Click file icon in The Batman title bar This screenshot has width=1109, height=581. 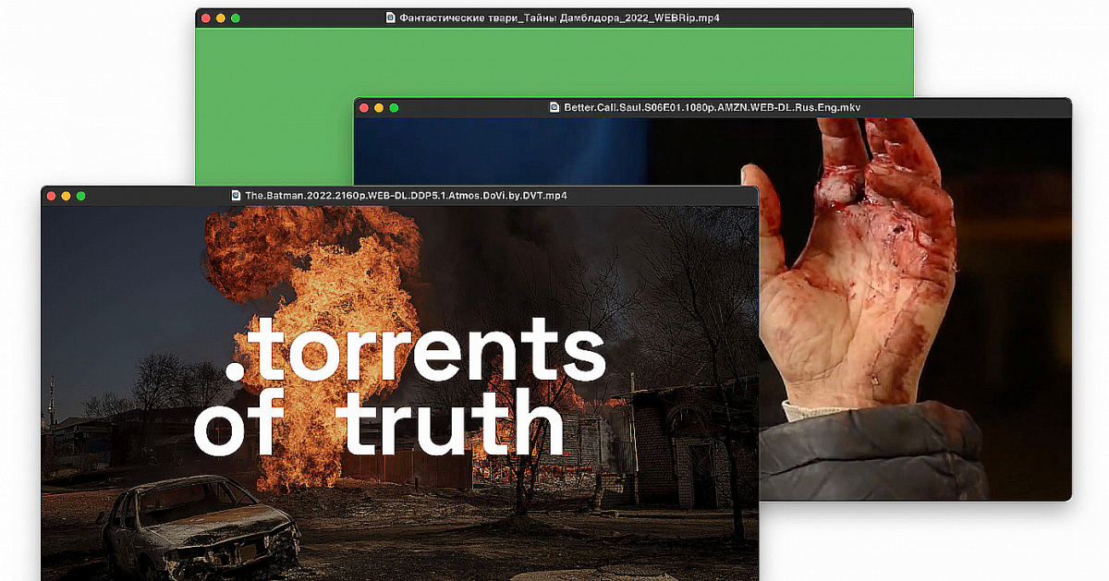click(237, 196)
